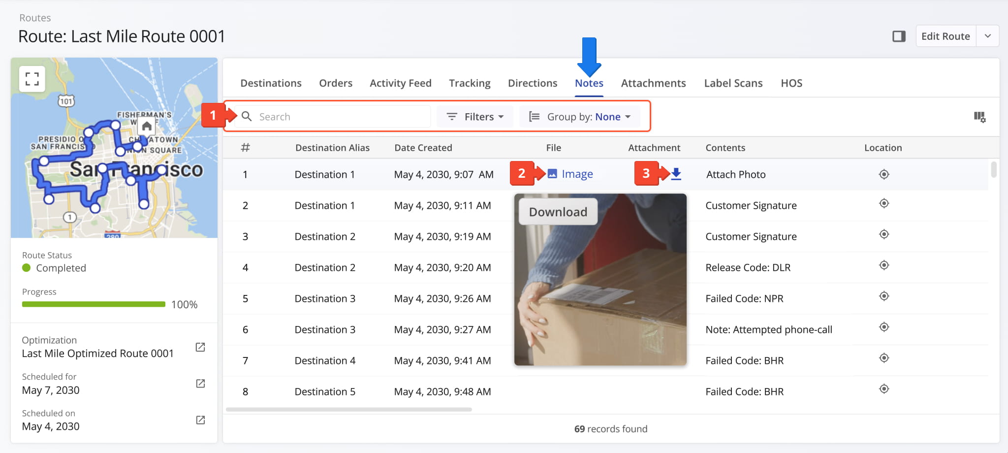Download the attachment for row 1

click(676, 174)
